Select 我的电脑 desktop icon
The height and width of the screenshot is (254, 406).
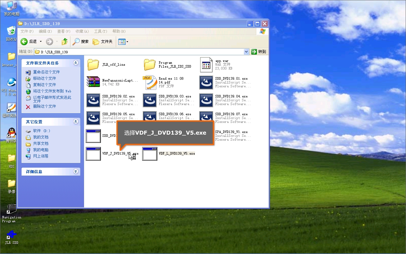click(x=11, y=6)
